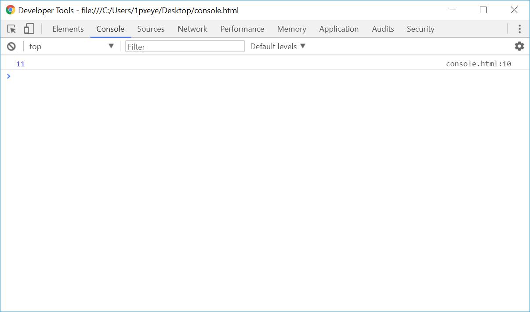530x312 pixels.
Task: Activate the inspect element picker icon
Action: [12, 29]
